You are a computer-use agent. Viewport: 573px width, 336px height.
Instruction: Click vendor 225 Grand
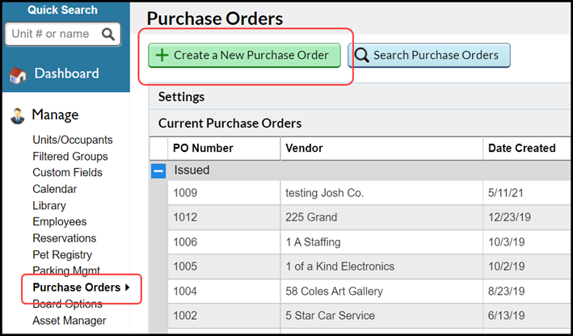[311, 217]
